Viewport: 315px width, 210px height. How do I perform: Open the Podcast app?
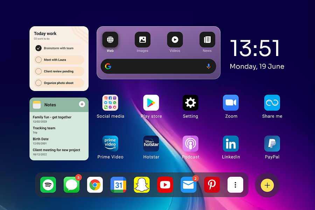point(190,143)
